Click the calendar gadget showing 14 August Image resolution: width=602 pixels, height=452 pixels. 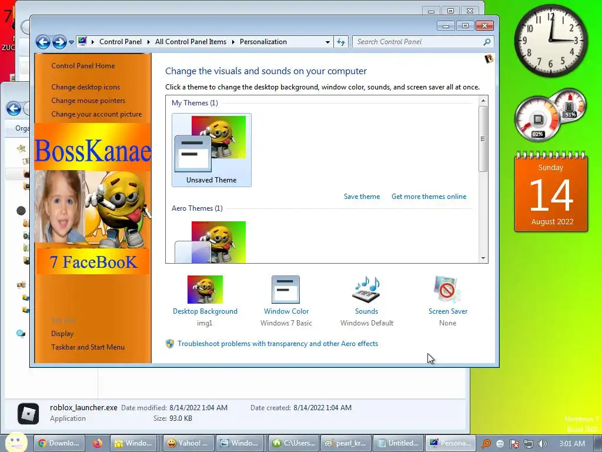click(x=551, y=192)
